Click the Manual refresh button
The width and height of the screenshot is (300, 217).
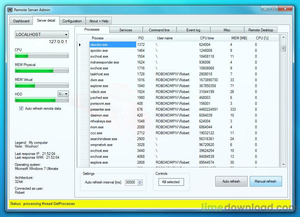[266, 181]
